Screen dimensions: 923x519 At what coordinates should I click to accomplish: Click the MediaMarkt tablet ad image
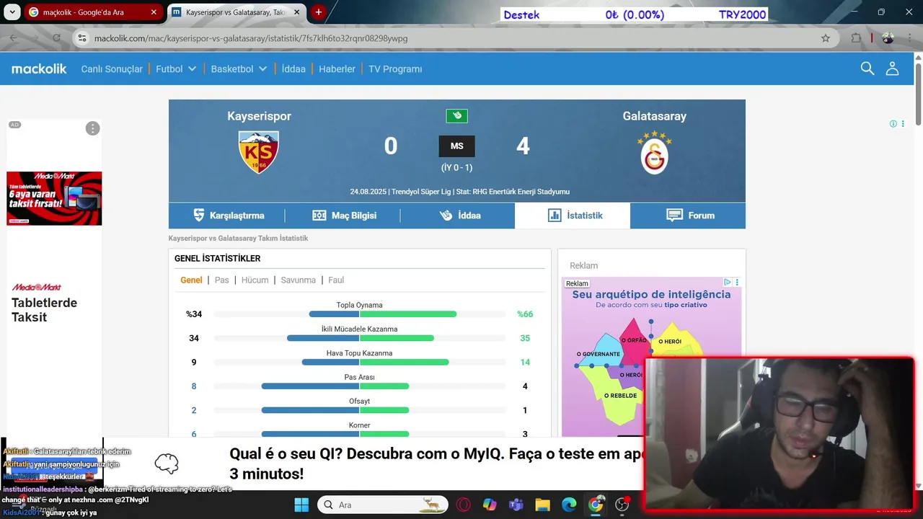click(x=54, y=198)
